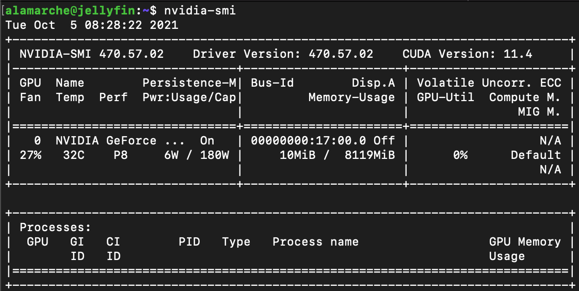Click the 8119MiB total memory value

click(x=370, y=155)
